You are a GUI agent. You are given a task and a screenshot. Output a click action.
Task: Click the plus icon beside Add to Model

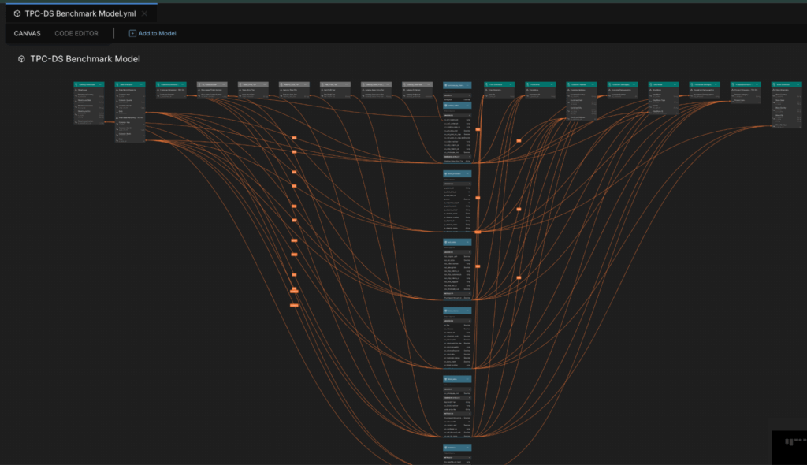[132, 33]
